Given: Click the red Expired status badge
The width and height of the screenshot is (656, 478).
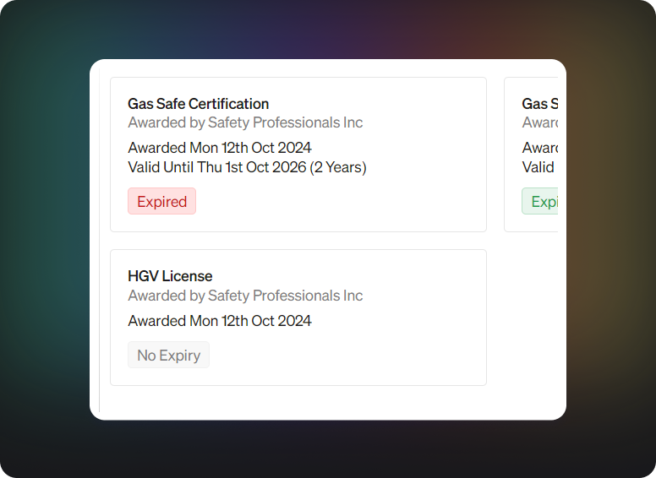Looking at the screenshot, I should click(x=161, y=201).
